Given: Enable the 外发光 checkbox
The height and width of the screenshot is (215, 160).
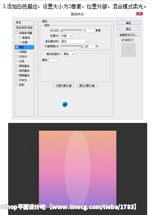Looking at the screenshot, I should pos(17,80).
